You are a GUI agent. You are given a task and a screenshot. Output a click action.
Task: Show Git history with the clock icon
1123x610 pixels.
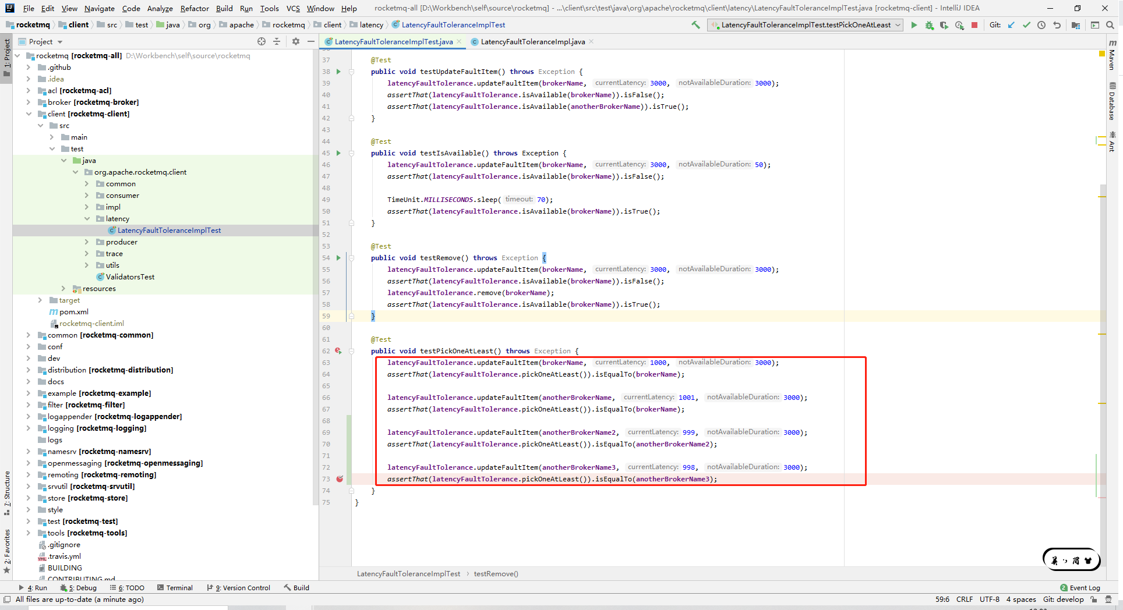tap(1041, 25)
